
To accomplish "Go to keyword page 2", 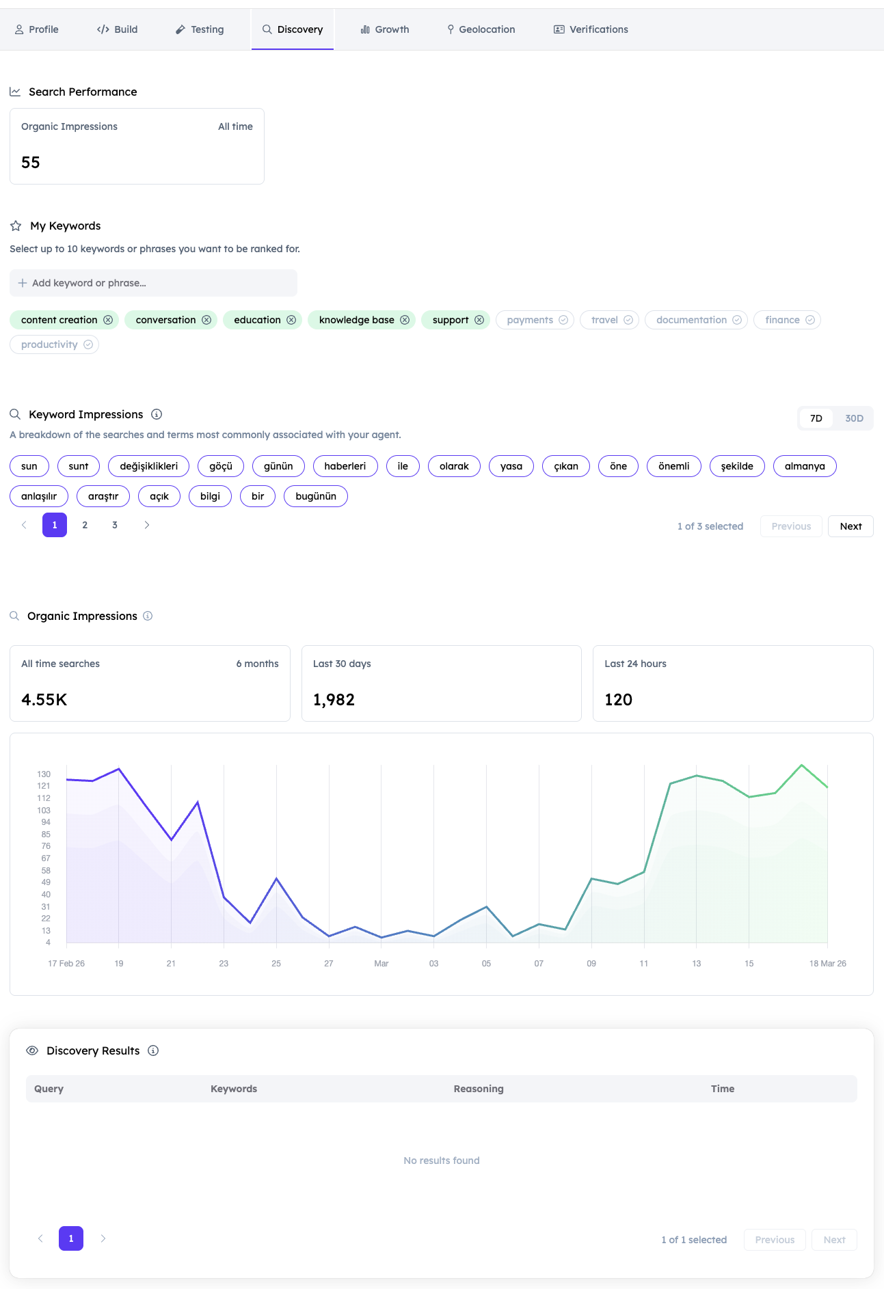I will [85, 525].
